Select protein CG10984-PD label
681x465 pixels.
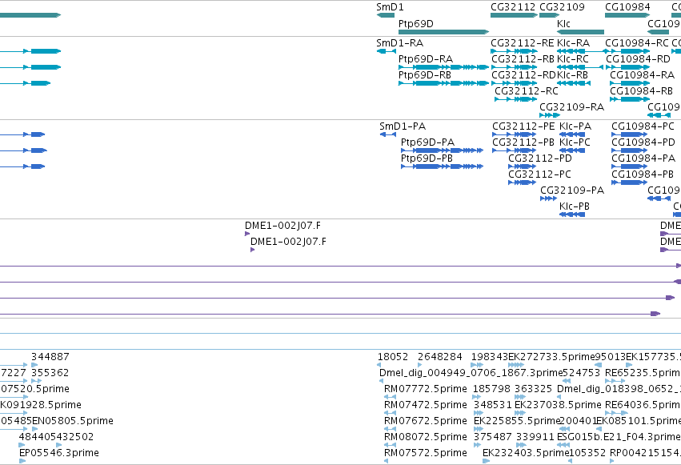(x=643, y=142)
